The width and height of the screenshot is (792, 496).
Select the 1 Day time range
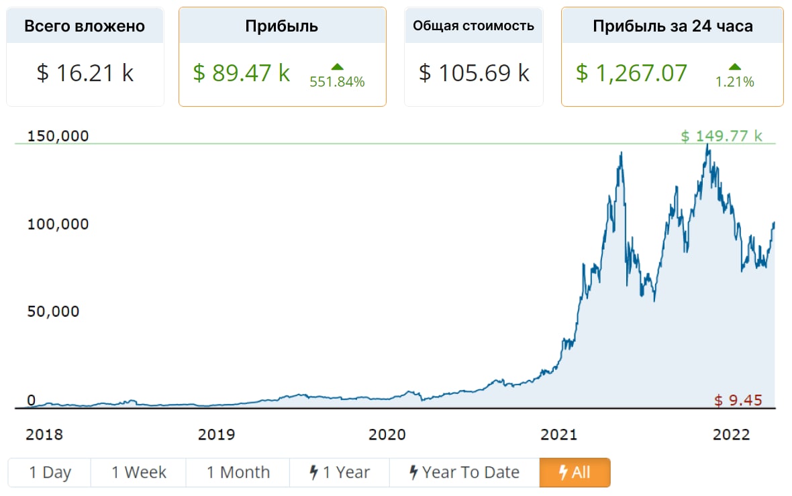(50, 473)
